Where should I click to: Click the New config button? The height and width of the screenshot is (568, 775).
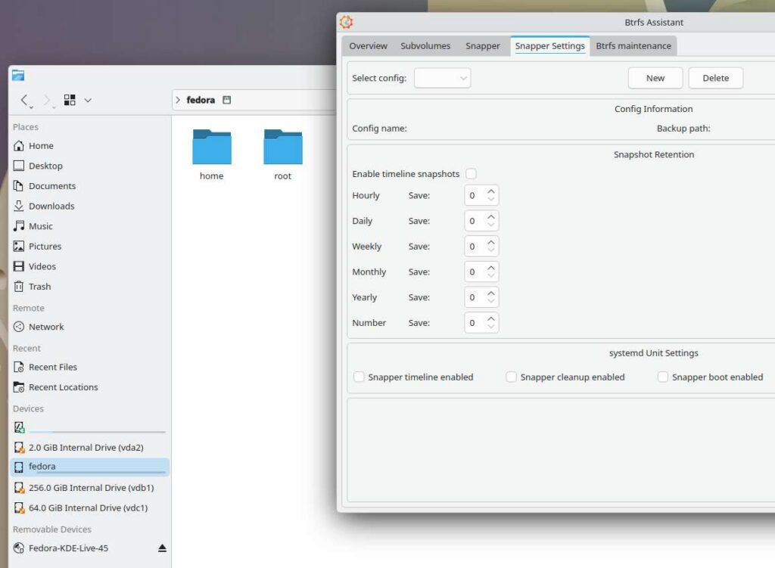click(655, 78)
